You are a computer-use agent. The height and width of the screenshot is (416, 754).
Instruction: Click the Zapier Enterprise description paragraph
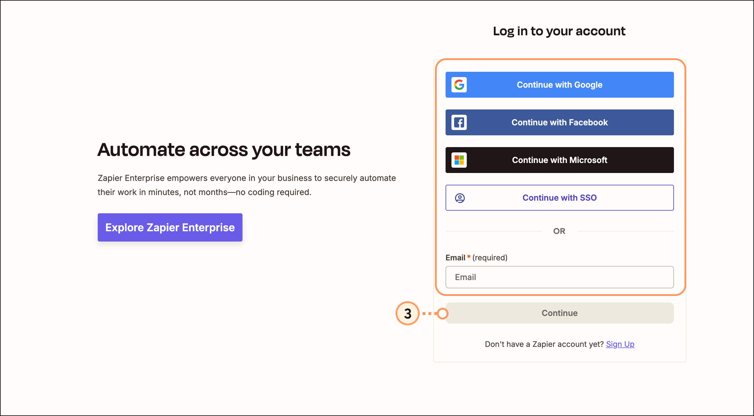click(247, 185)
